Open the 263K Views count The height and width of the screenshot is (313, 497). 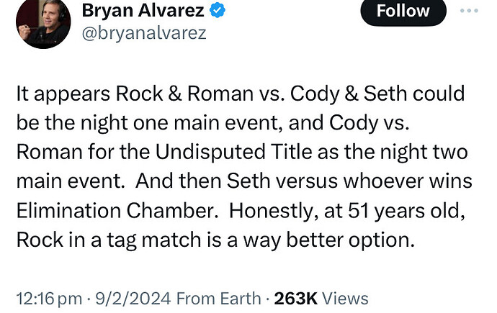coord(318,298)
